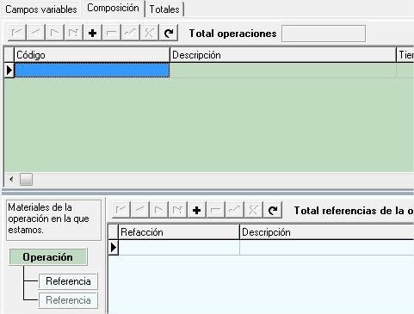Refresh the references list
The image size is (414, 314).
[x=273, y=210]
